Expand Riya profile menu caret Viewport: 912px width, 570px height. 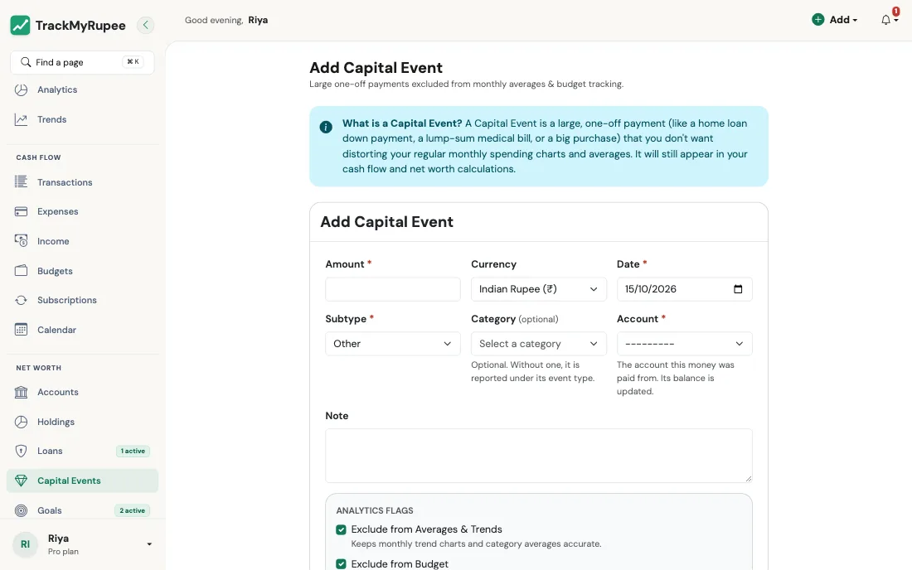coord(149,544)
